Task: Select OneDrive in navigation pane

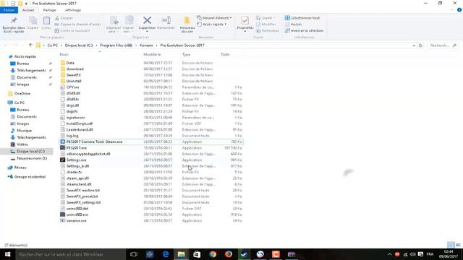Action: [22, 93]
